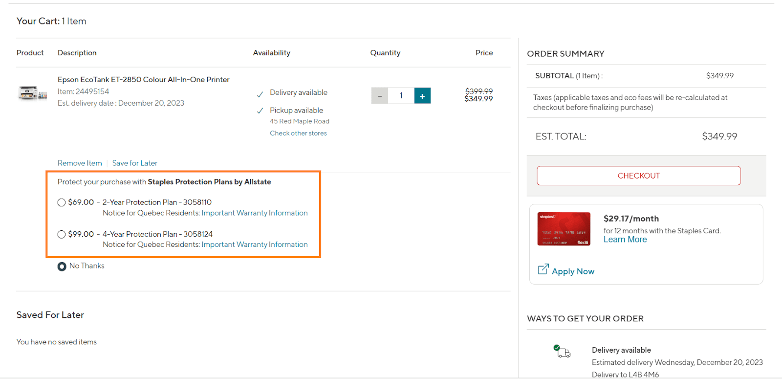Decrease quantity with the minus button
The height and width of the screenshot is (379, 782).
380,96
